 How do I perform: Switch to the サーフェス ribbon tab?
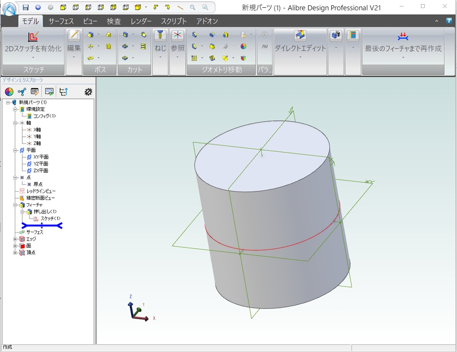61,21
